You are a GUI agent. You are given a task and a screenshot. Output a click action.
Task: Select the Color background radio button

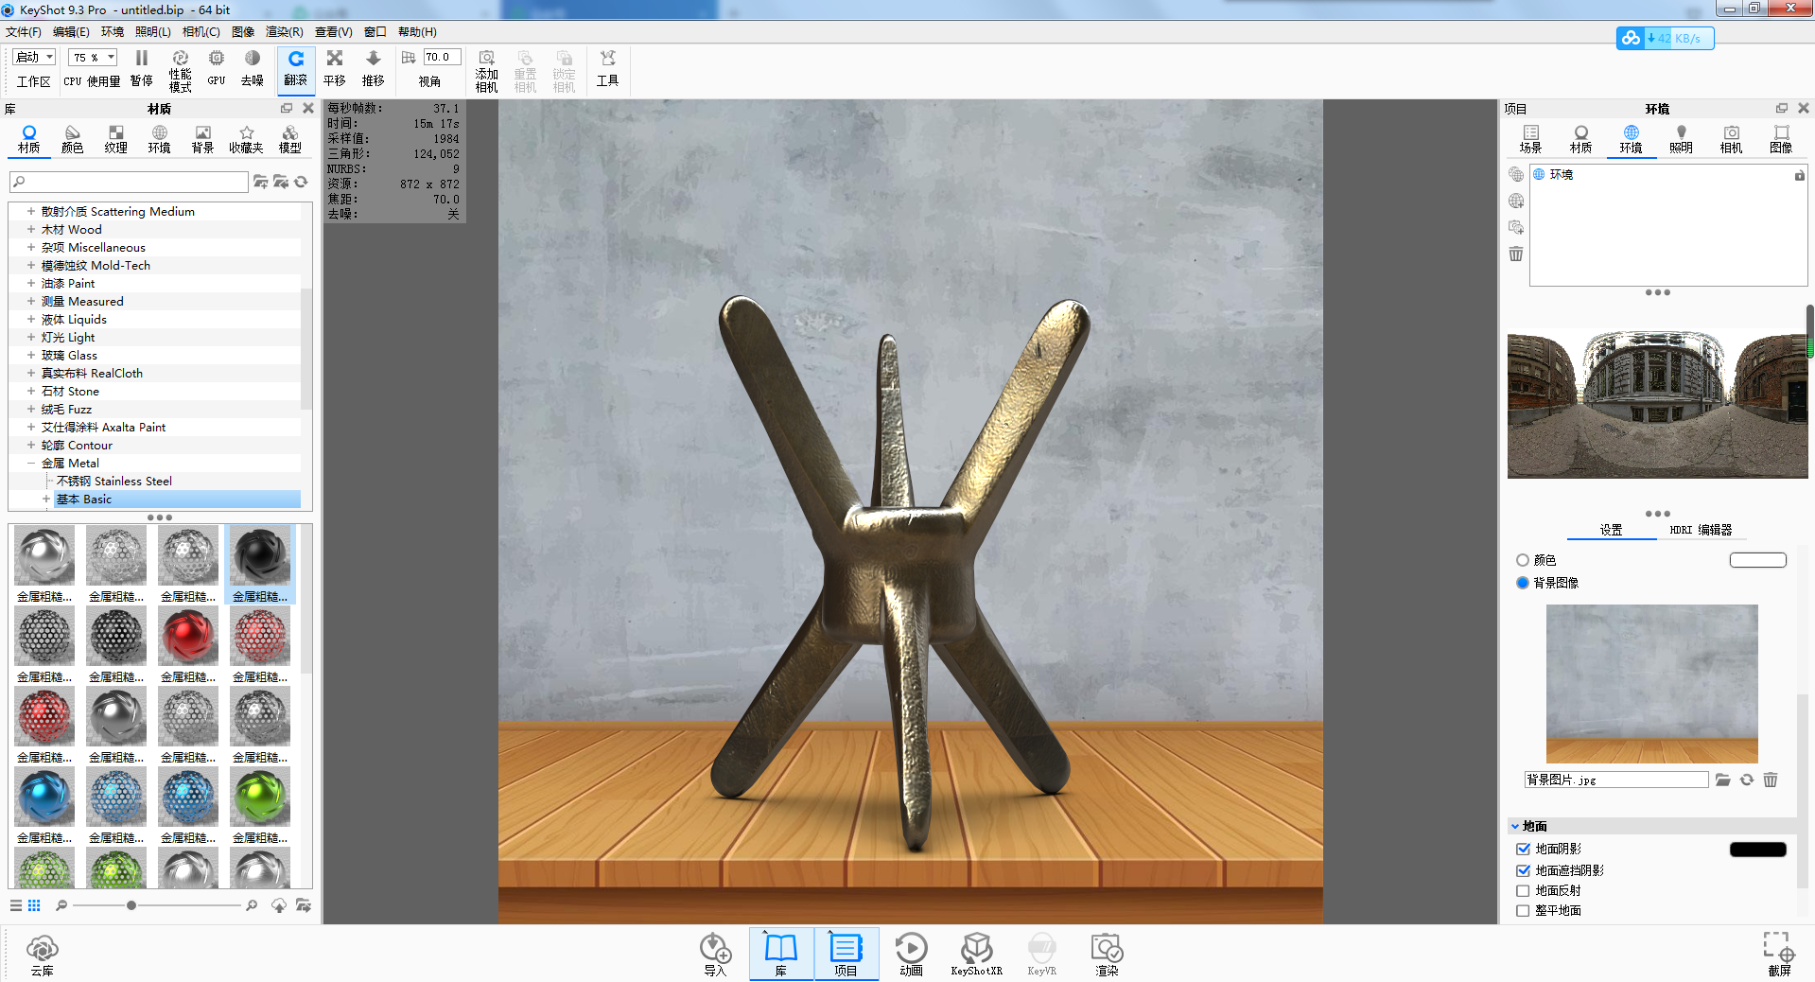[1523, 561]
